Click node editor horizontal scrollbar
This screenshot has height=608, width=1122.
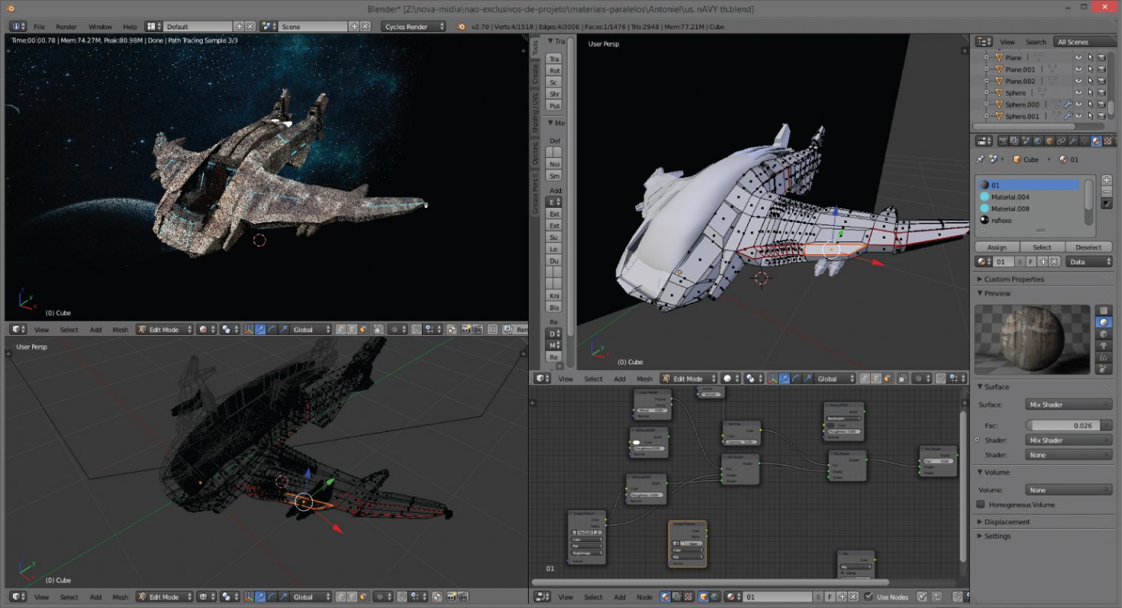pyautogui.click(x=711, y=582)
